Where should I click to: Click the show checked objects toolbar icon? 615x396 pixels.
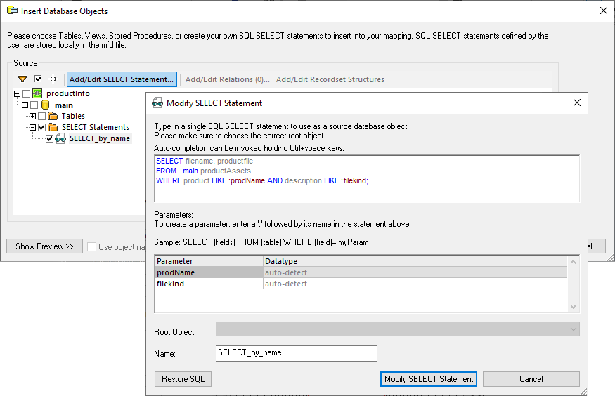38,79
